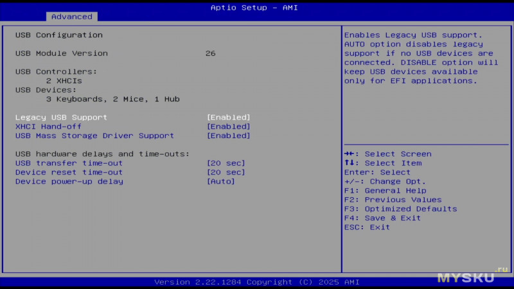Image resolution: width=514 pixels, height=289 pixels.
Task: Select the XHCI Hand-off setting
Action: click(48, 127)
